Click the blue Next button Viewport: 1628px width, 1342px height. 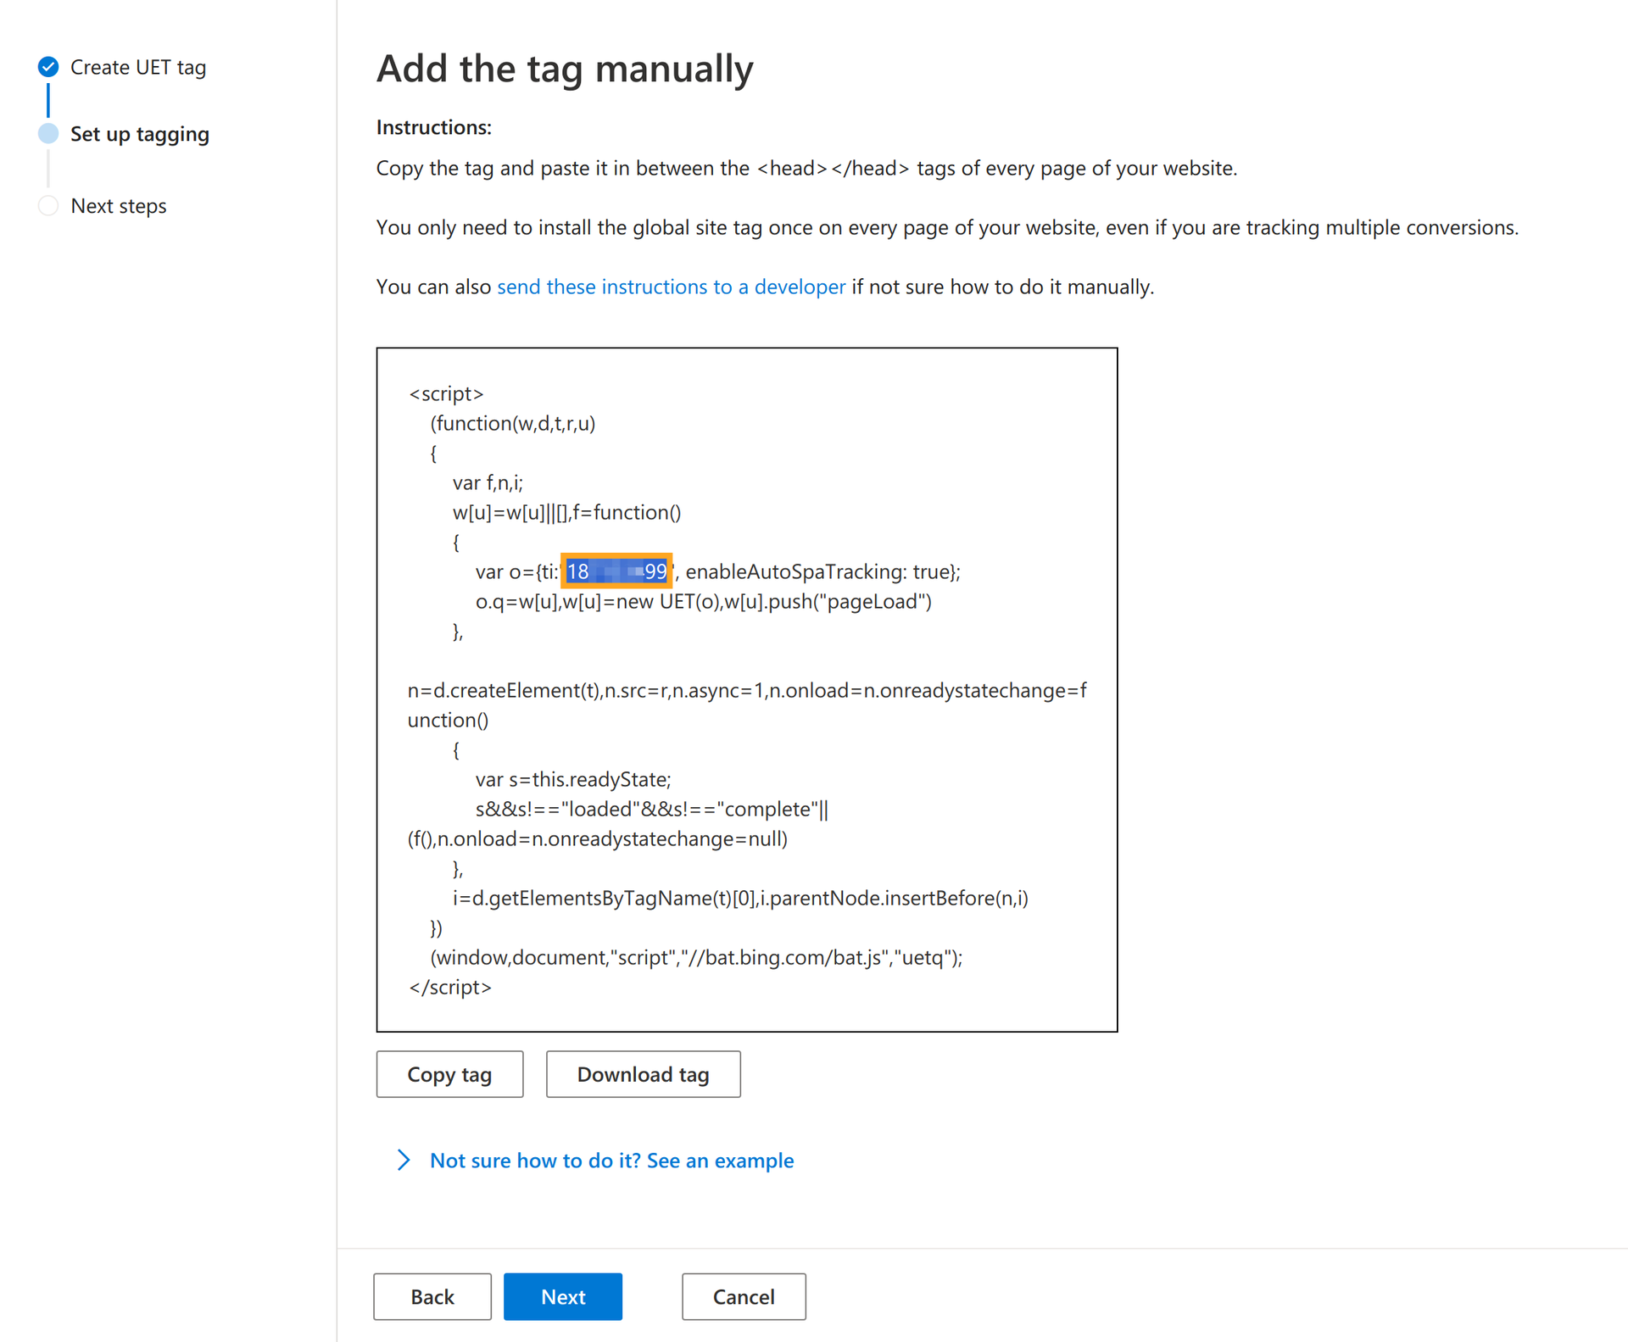point(563,1296)
